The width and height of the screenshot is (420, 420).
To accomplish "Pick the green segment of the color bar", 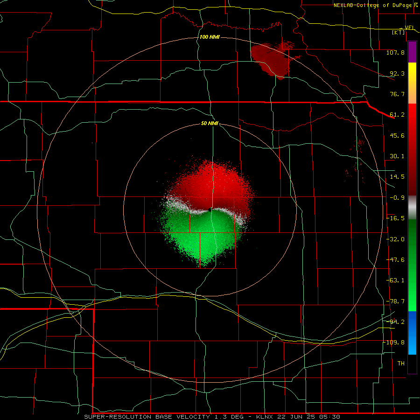I will point(412,265).
